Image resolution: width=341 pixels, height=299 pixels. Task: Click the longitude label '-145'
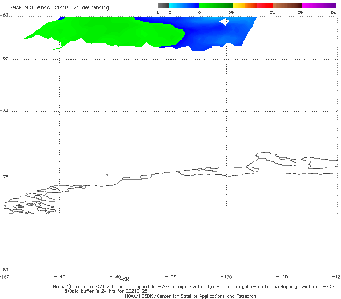(59, 277)
